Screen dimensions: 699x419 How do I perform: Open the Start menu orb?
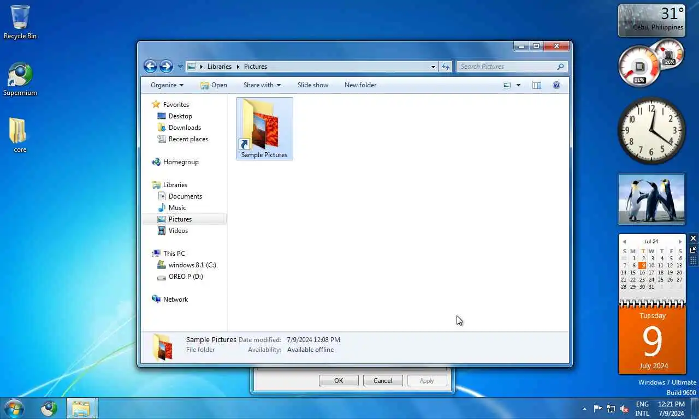click(14, 408)
